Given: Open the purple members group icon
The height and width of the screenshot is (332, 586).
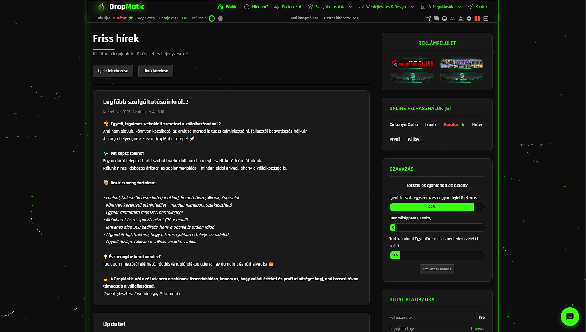Looking at the screenshot, I should click(x=452, y=18).
